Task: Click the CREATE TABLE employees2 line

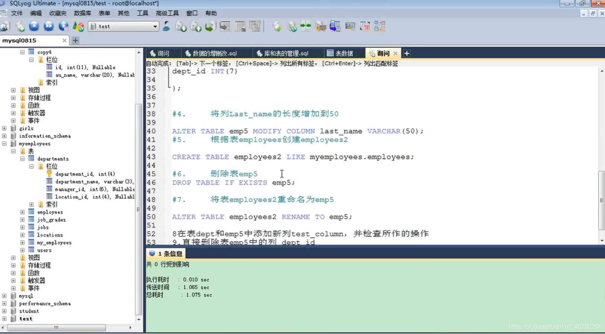Action: coord(293,157)
